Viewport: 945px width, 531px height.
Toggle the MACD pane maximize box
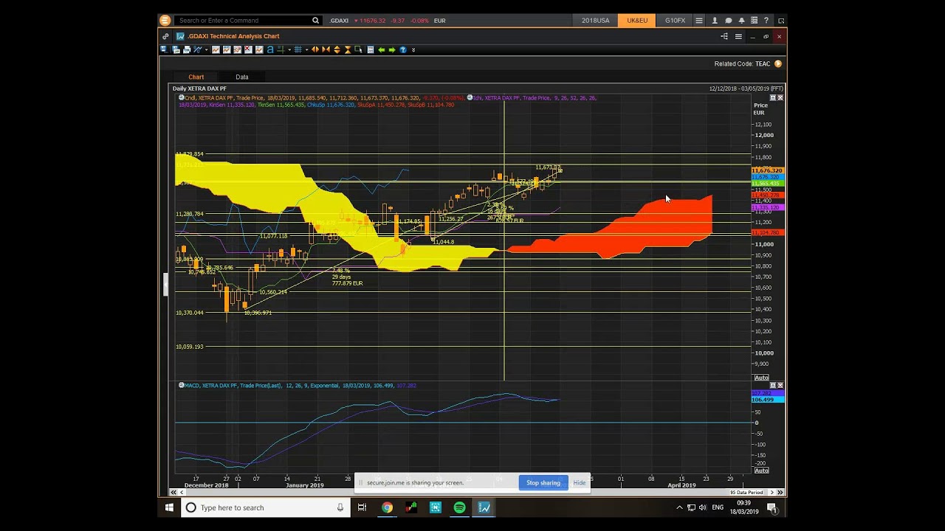[x=773, y=385]
